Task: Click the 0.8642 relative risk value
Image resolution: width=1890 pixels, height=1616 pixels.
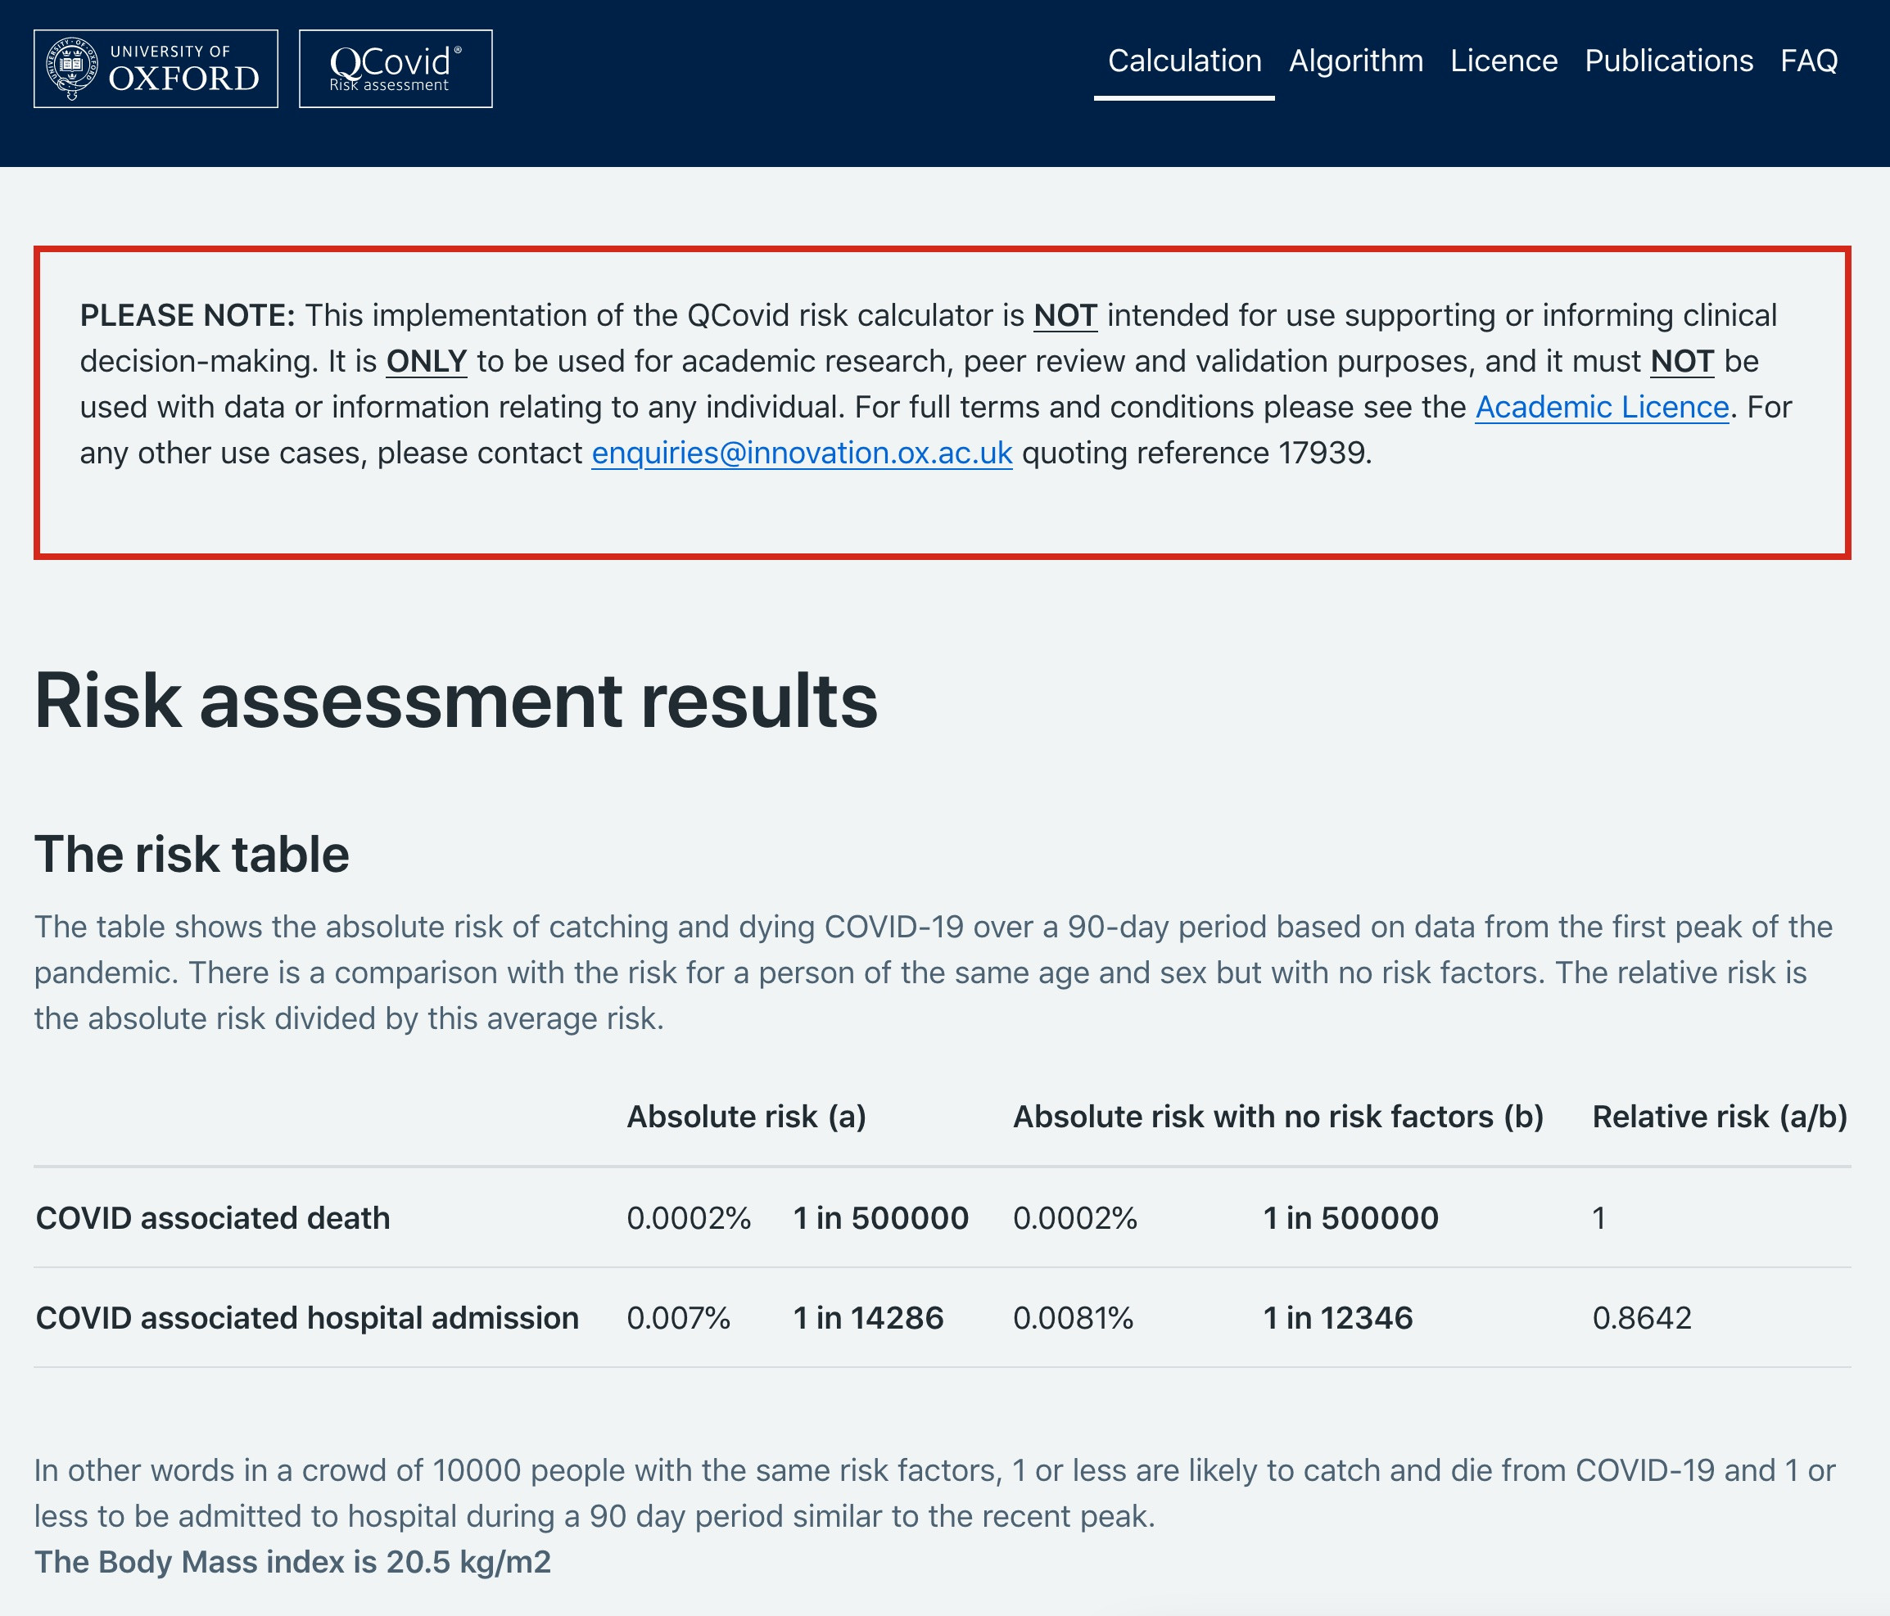Action: (1641, 1318)
